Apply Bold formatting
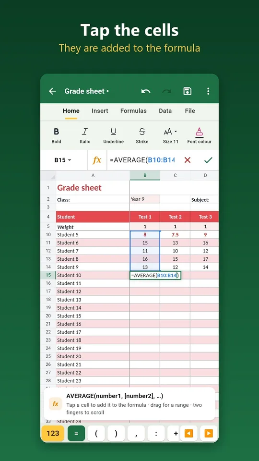 [57, 135]
